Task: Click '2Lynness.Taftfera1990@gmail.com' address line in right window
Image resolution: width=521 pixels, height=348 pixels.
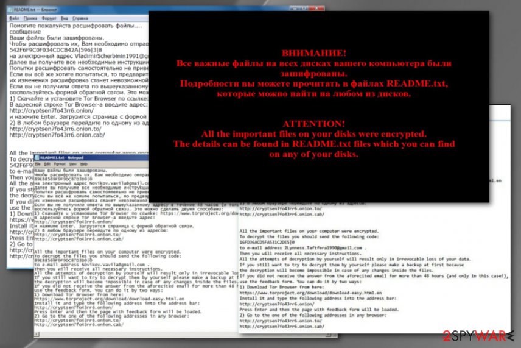Action: (302, 248)
